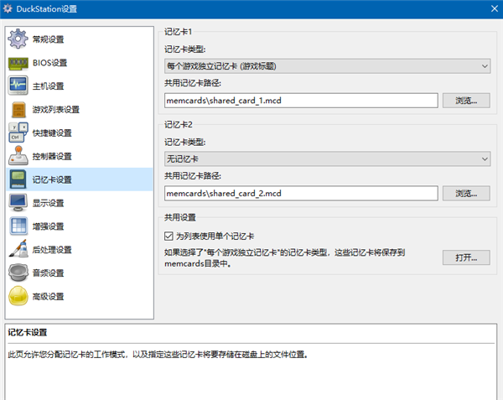Viewport: 503px width, 400px height.
Task: Open the 记忆卡2 类型 dropdown showing 无记忆卡
Action: 327,158
